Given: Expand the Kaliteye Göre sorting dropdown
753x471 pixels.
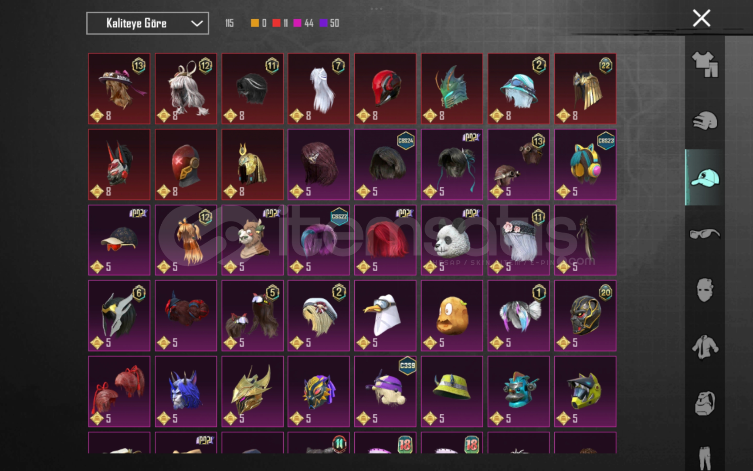Looking at the screenshot, I should (x=147, y=23).
